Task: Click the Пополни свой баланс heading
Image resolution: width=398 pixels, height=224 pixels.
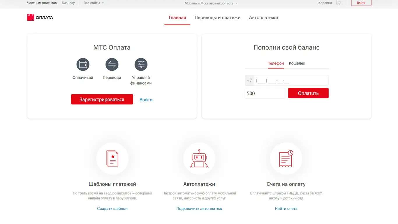Action: click(287, 48)
